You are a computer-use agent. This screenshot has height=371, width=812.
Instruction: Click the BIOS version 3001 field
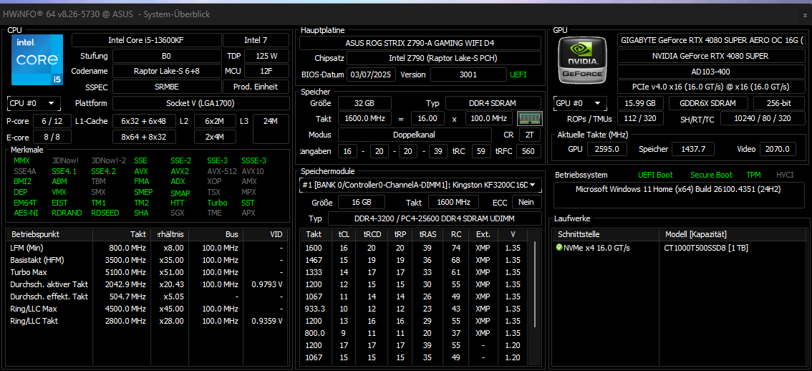pos(469,74)
